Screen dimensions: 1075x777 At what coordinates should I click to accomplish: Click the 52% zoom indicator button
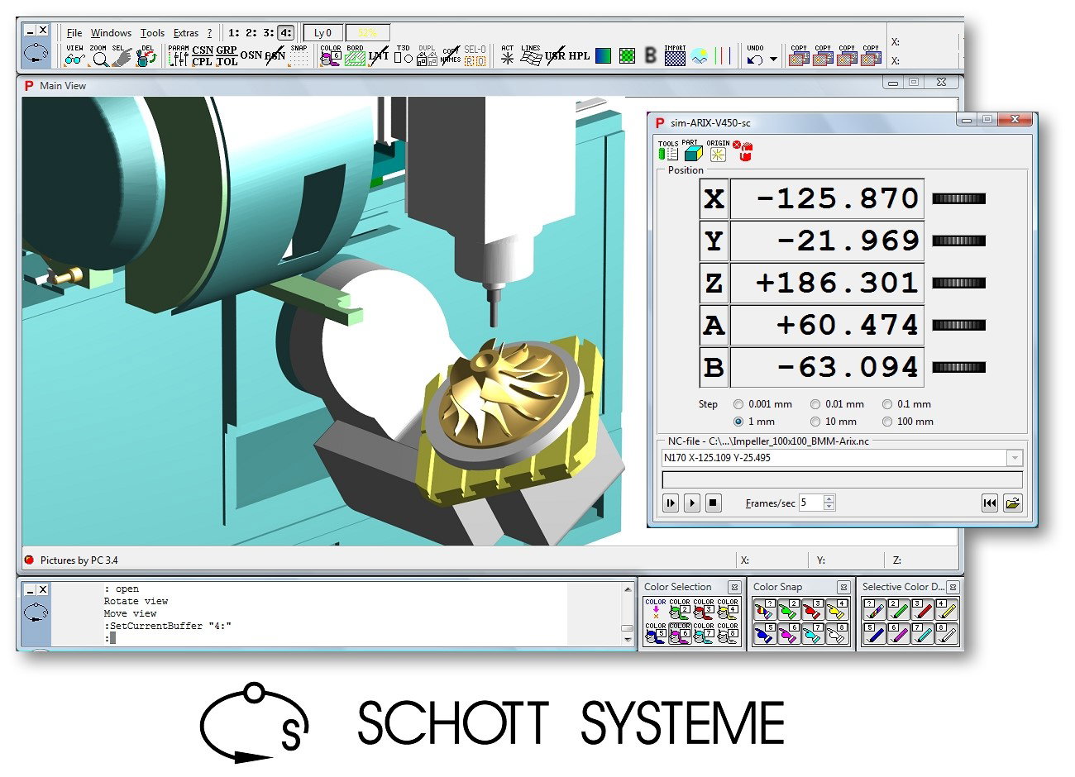367,33
